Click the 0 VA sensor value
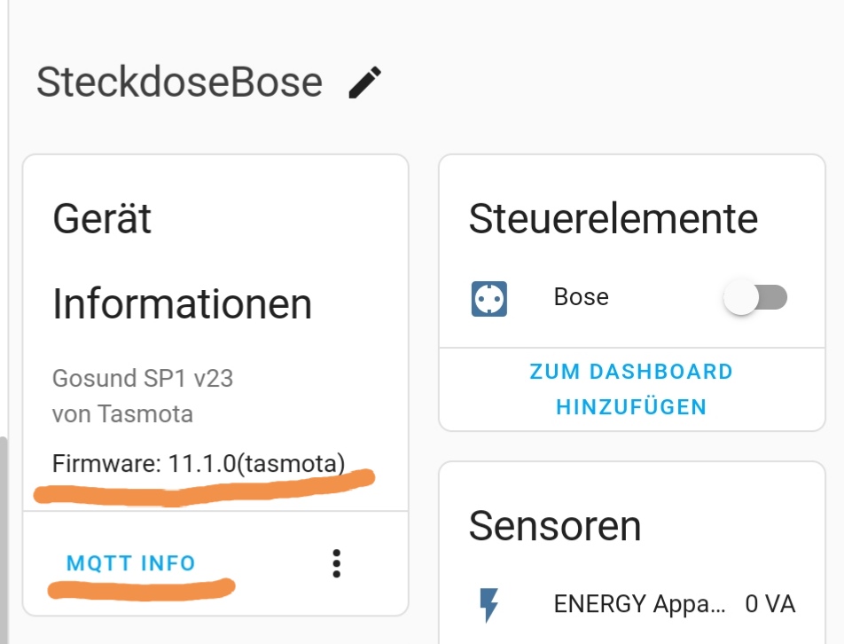This screenshot has height=644, width=844. pos(770,605)
